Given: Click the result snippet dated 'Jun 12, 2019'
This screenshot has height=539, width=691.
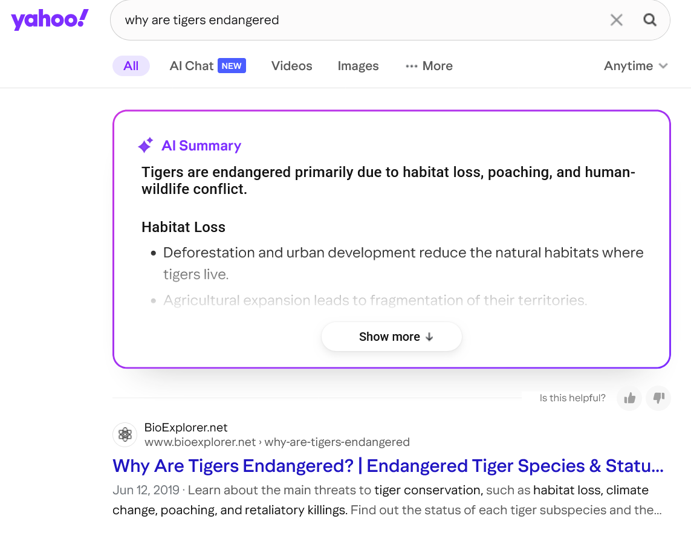Looking at the screenshot, I should [388, 500].
